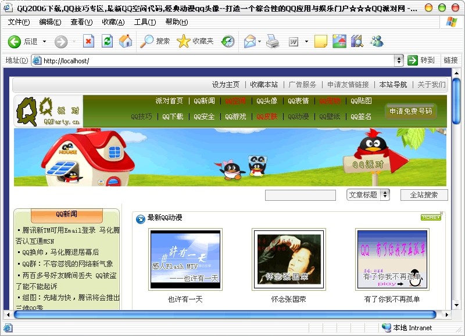
Task: Click the Mail envelope icon
Action: 250,41
